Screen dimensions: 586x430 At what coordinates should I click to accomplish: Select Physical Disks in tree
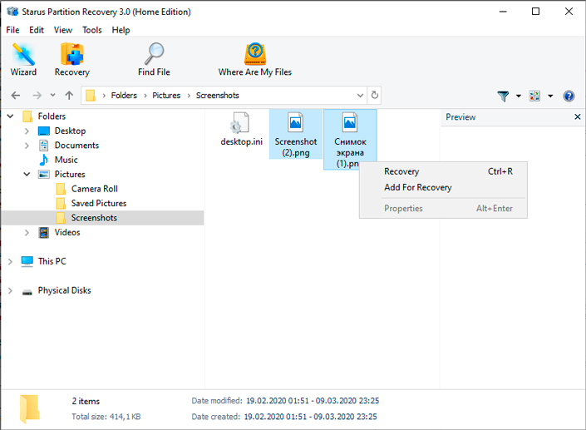click(64, 290)
